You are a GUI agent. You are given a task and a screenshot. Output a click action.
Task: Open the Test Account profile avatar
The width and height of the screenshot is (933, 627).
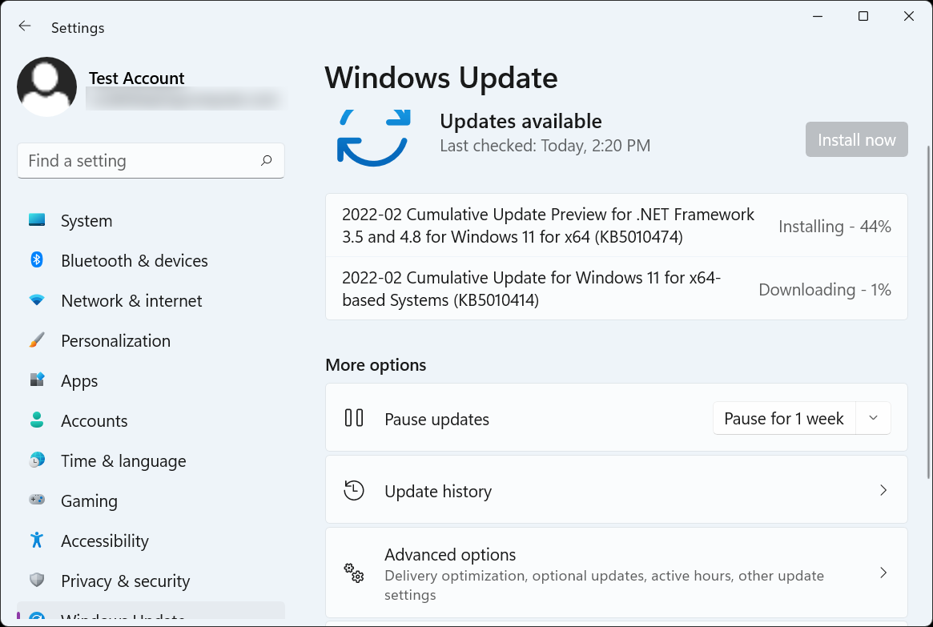coord(46,86)
